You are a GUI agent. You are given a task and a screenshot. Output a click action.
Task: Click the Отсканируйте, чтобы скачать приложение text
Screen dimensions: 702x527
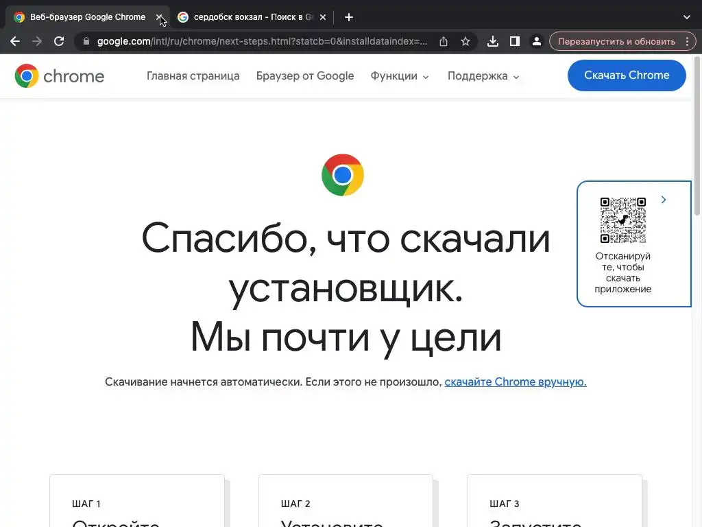click(622, 272)
